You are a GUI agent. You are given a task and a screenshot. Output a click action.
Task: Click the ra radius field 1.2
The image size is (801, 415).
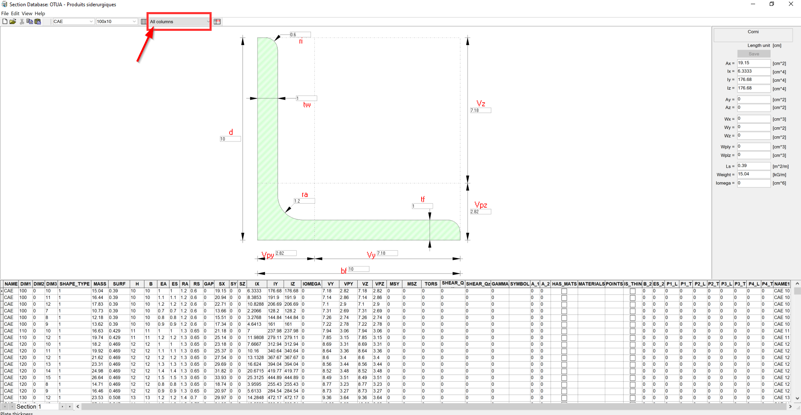(x=304, y=201)
